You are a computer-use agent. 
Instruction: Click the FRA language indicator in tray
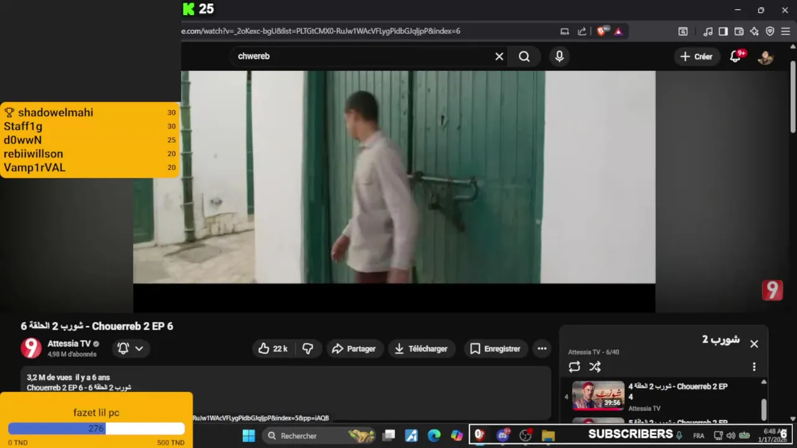point(699,436)
